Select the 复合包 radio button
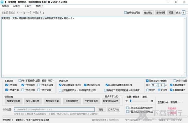 tap(159, 90)
